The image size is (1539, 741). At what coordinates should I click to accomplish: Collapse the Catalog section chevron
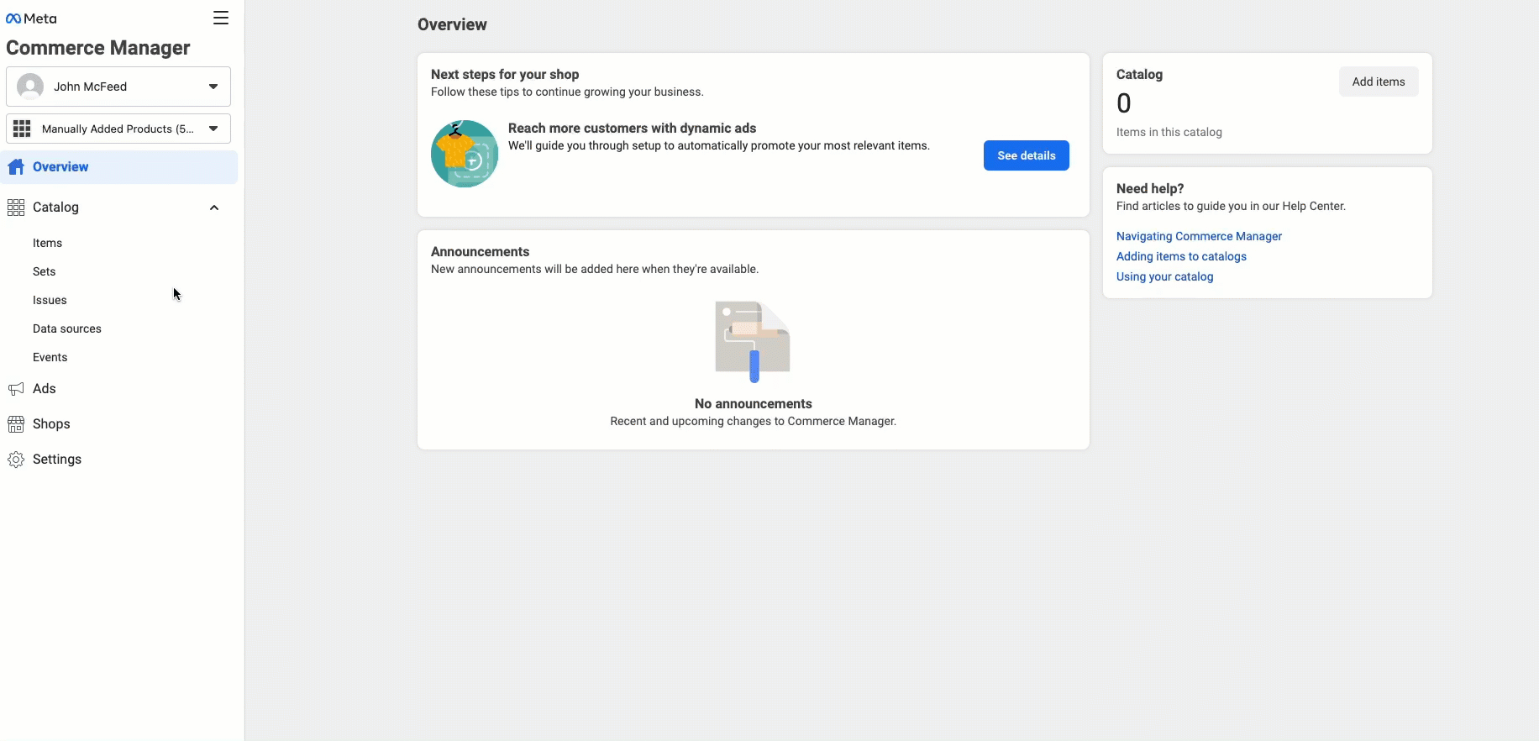[x=214, y=208]
